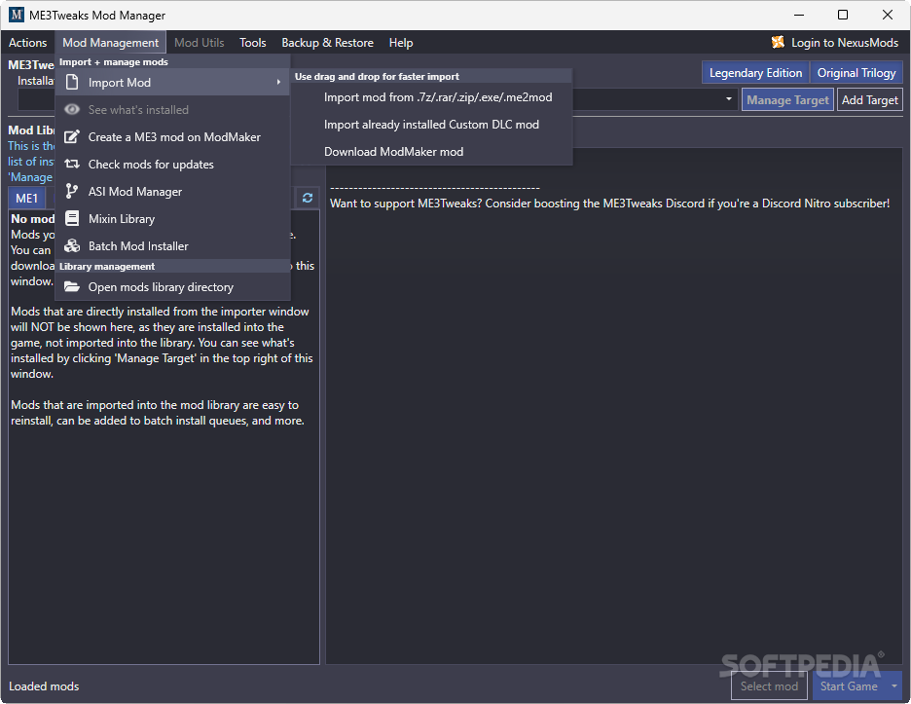
Task: Click the Legendary Edition button
Action: pyautogui.click(x=755, y=73)
